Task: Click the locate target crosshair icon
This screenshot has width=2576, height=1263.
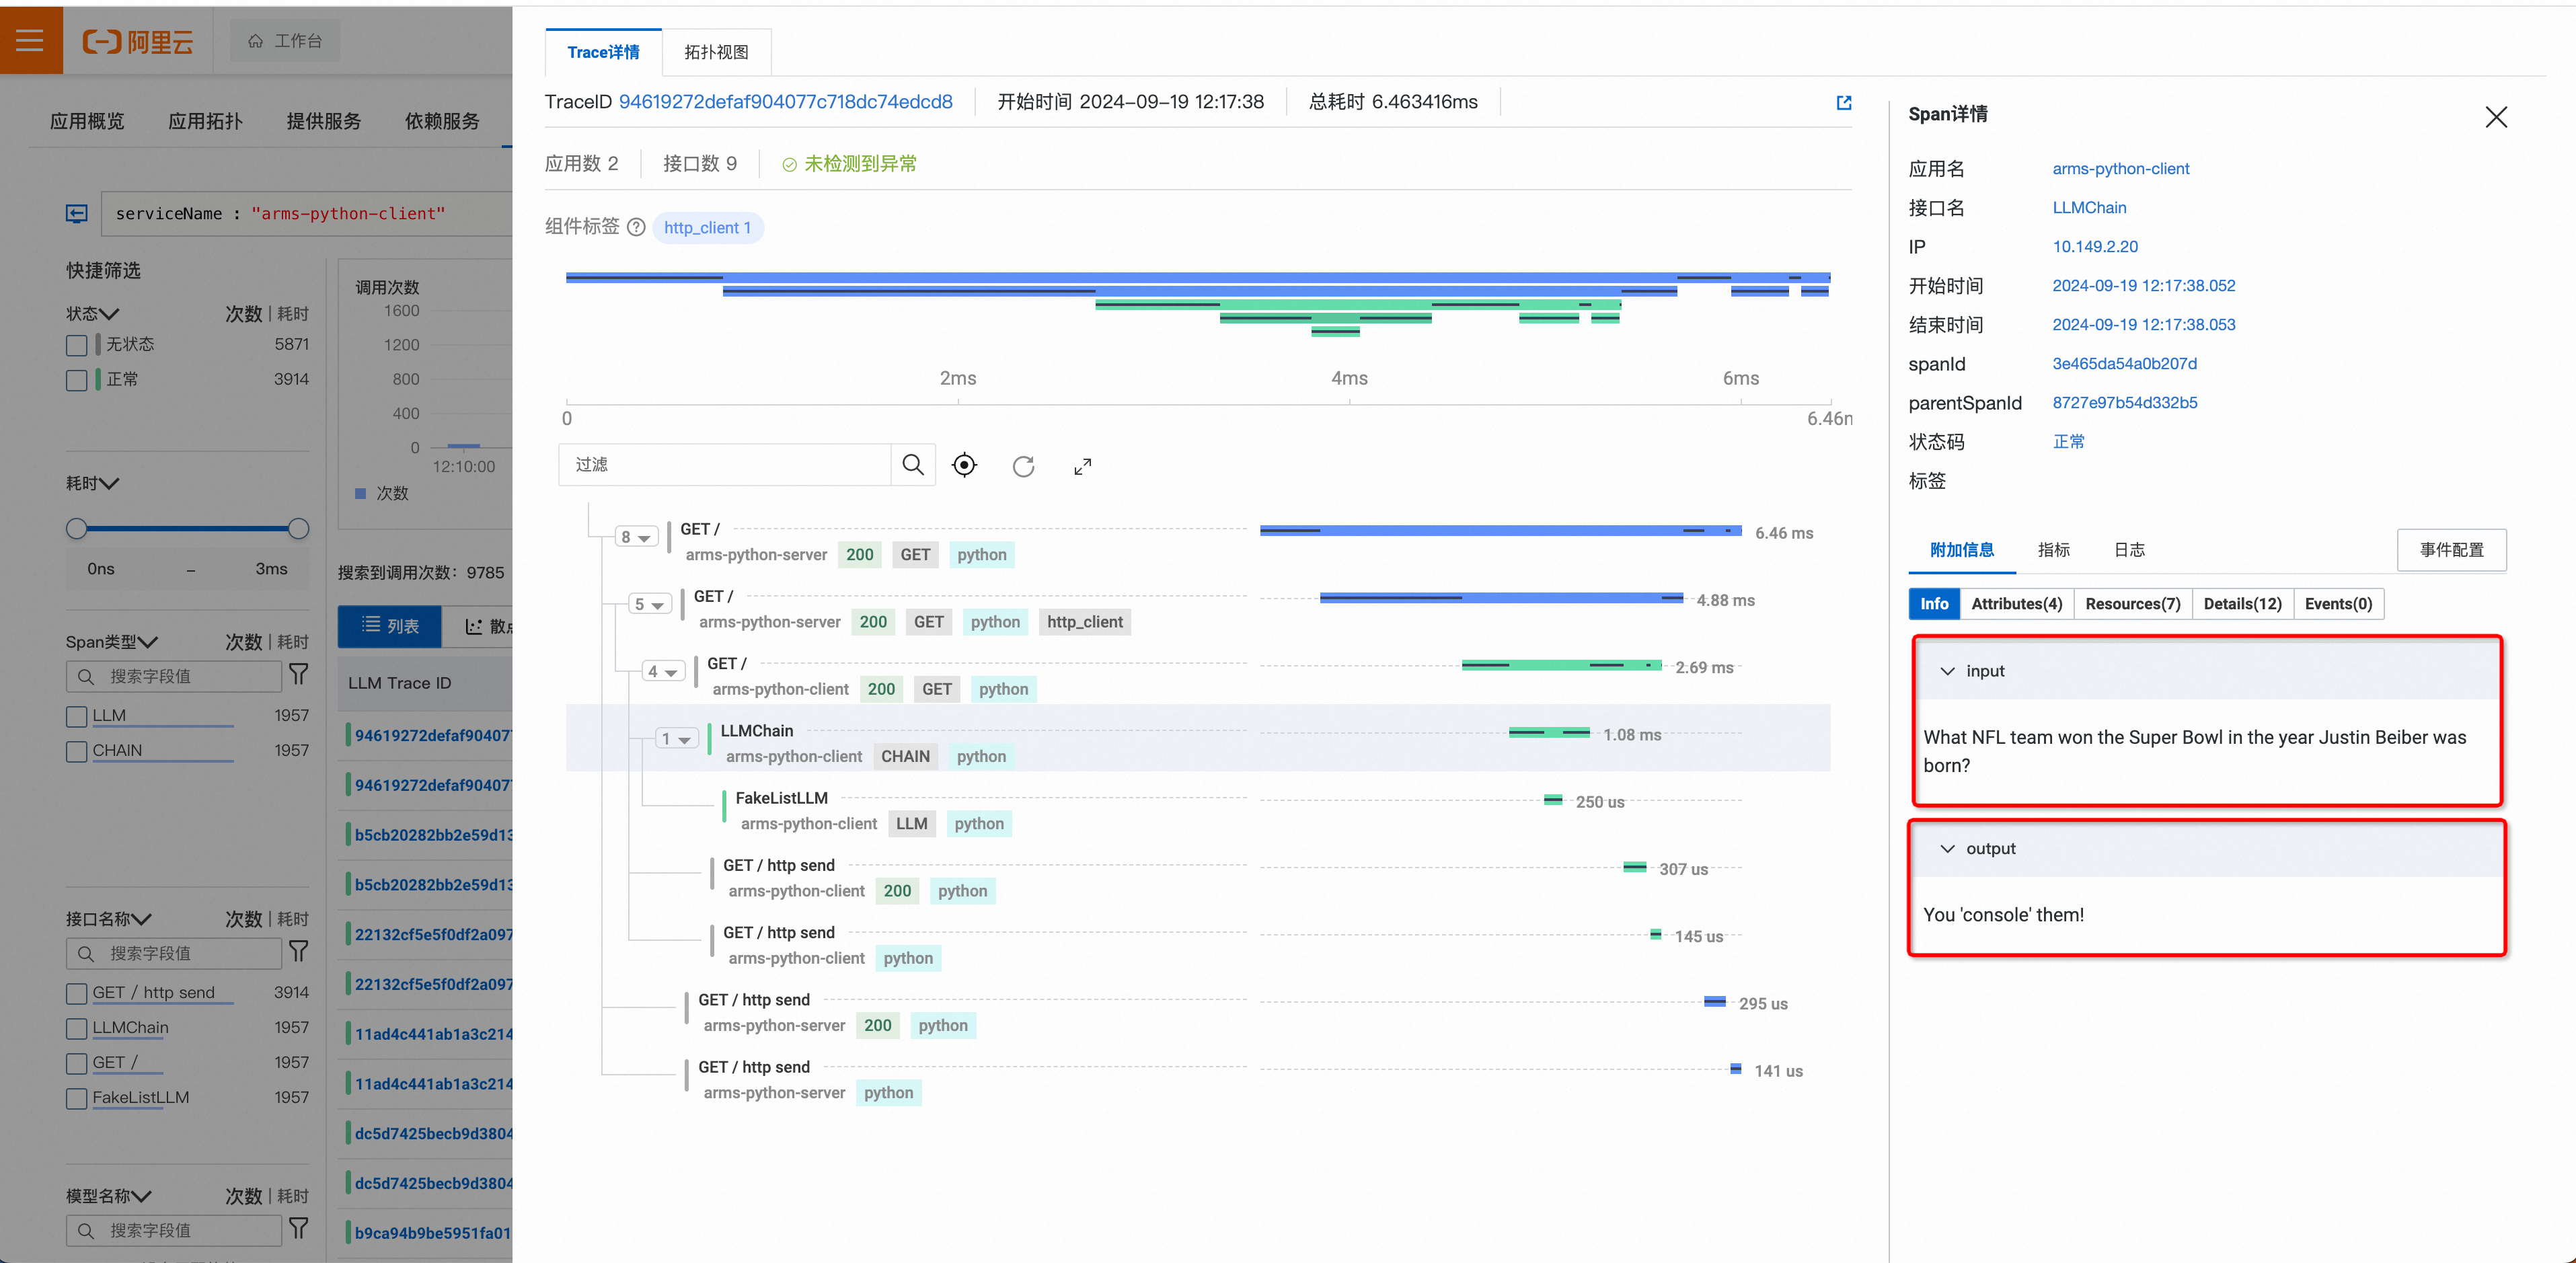Action: pyautogui.click(x=964, y=465)
